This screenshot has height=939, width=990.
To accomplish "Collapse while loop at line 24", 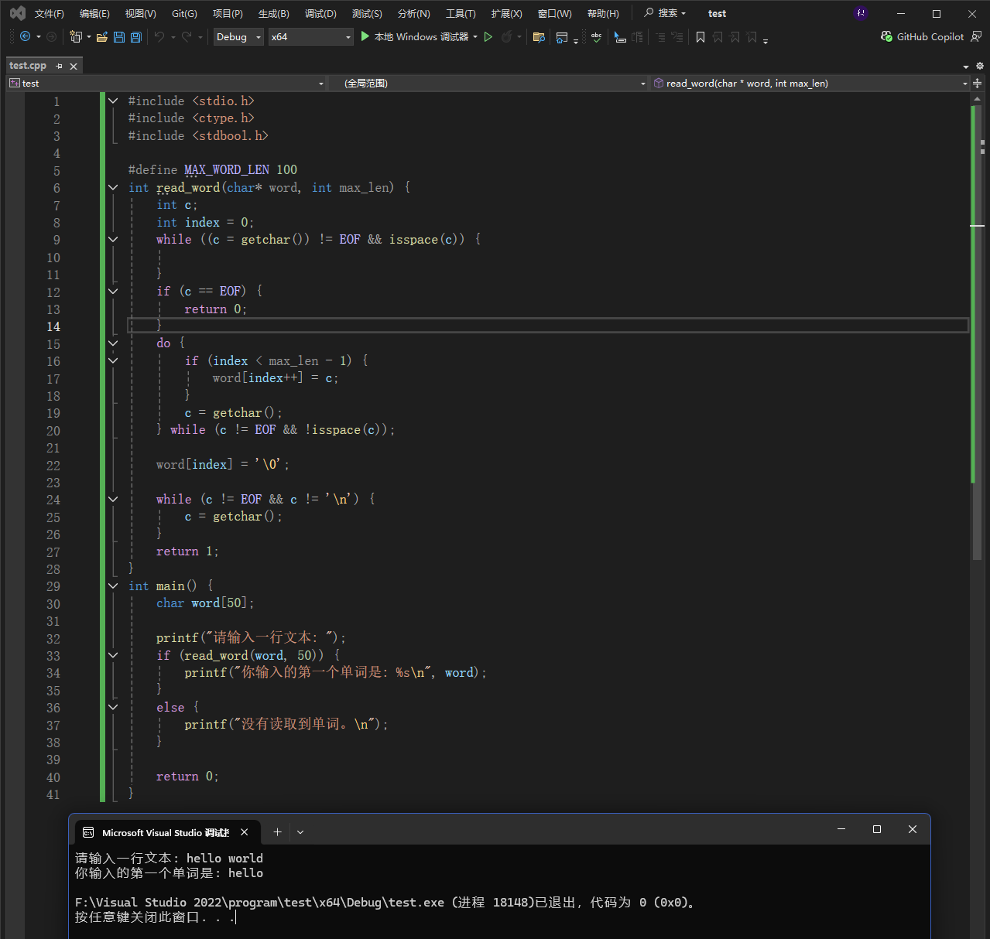I will pos(113,499).
